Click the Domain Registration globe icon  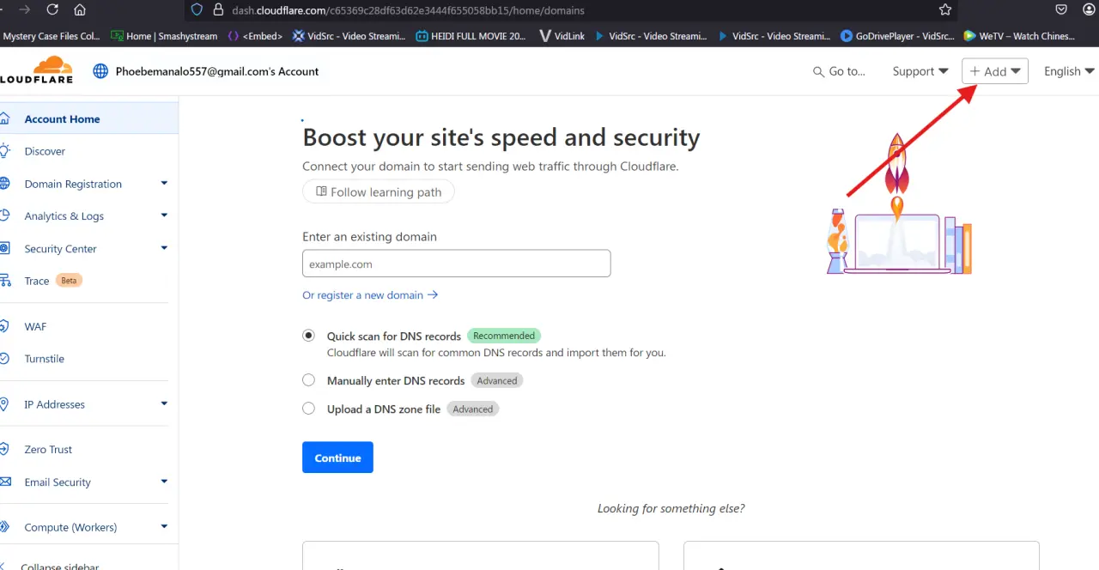pyautogui.click(x=4, y=183)
